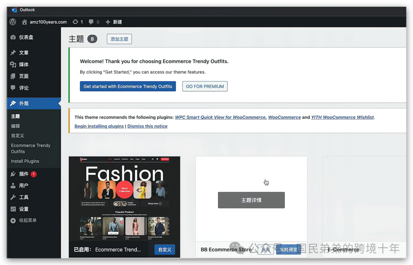Image resolution: width=413 pixels, height=265 pixels.
Task: Open the E-Commerce theme card
Action: [x=364, y=207]
